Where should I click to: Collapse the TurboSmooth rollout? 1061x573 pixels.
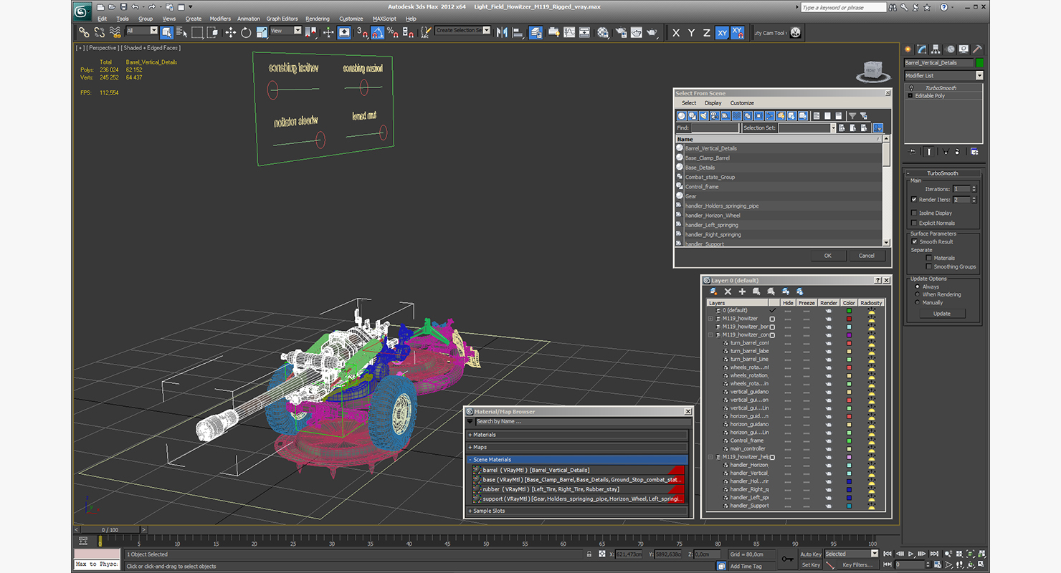942,173
